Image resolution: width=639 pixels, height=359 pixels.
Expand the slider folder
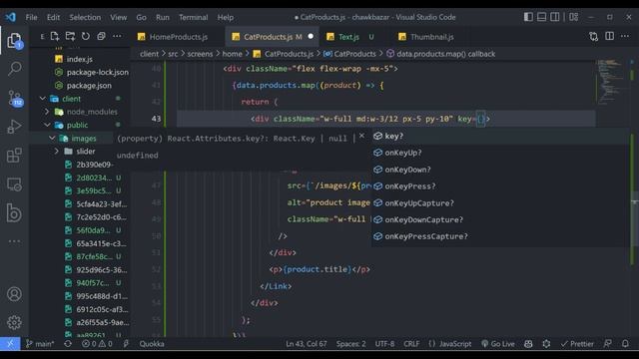(x=57, y=151)
